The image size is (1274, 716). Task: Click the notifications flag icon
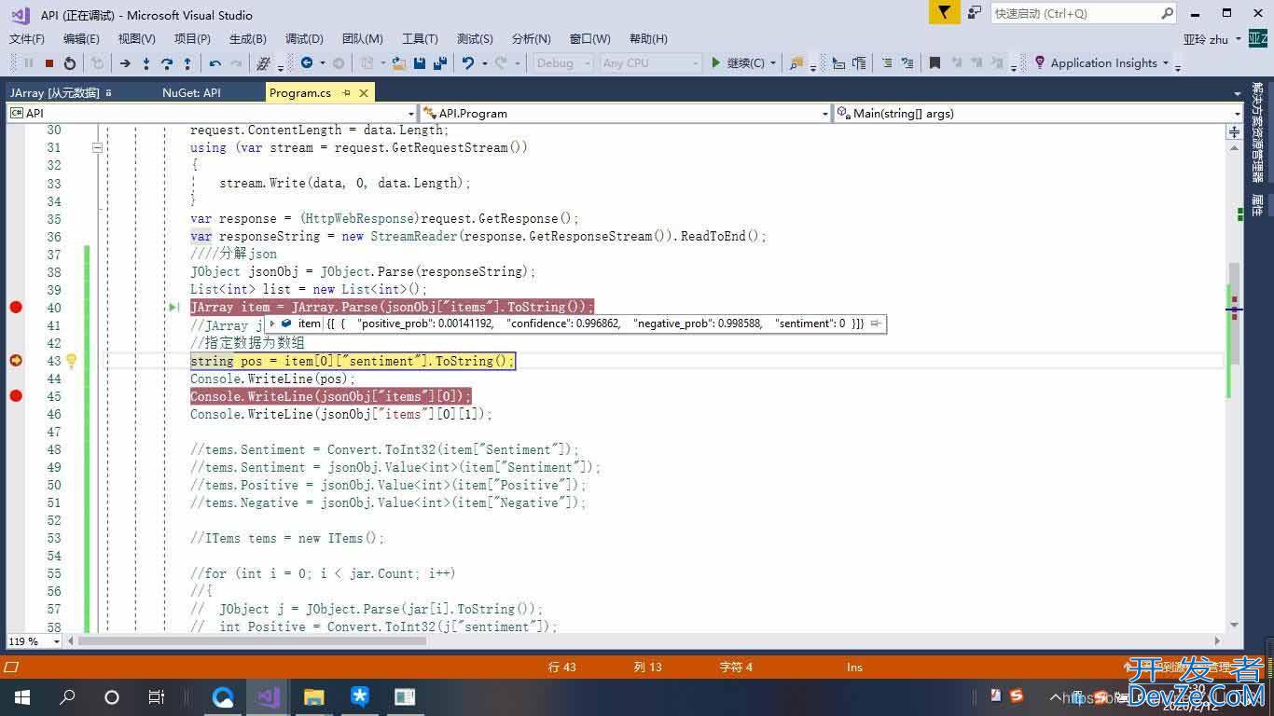(945, 13)
